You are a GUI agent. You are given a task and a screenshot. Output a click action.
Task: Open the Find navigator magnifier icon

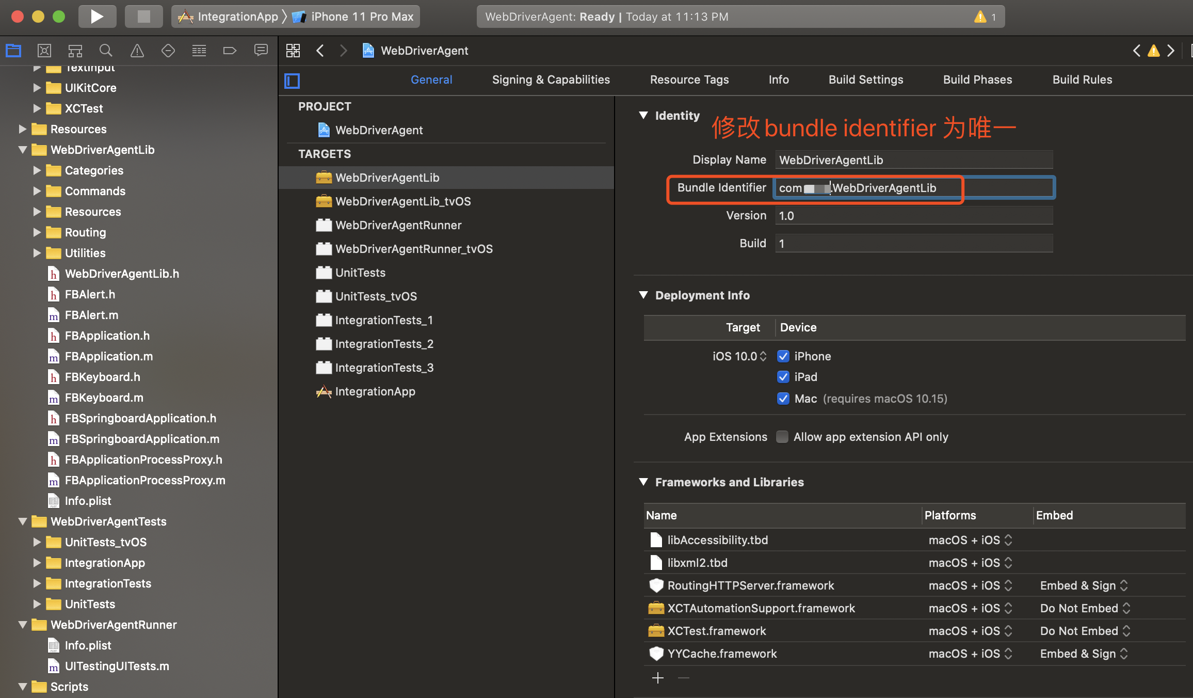pos(106,51)
